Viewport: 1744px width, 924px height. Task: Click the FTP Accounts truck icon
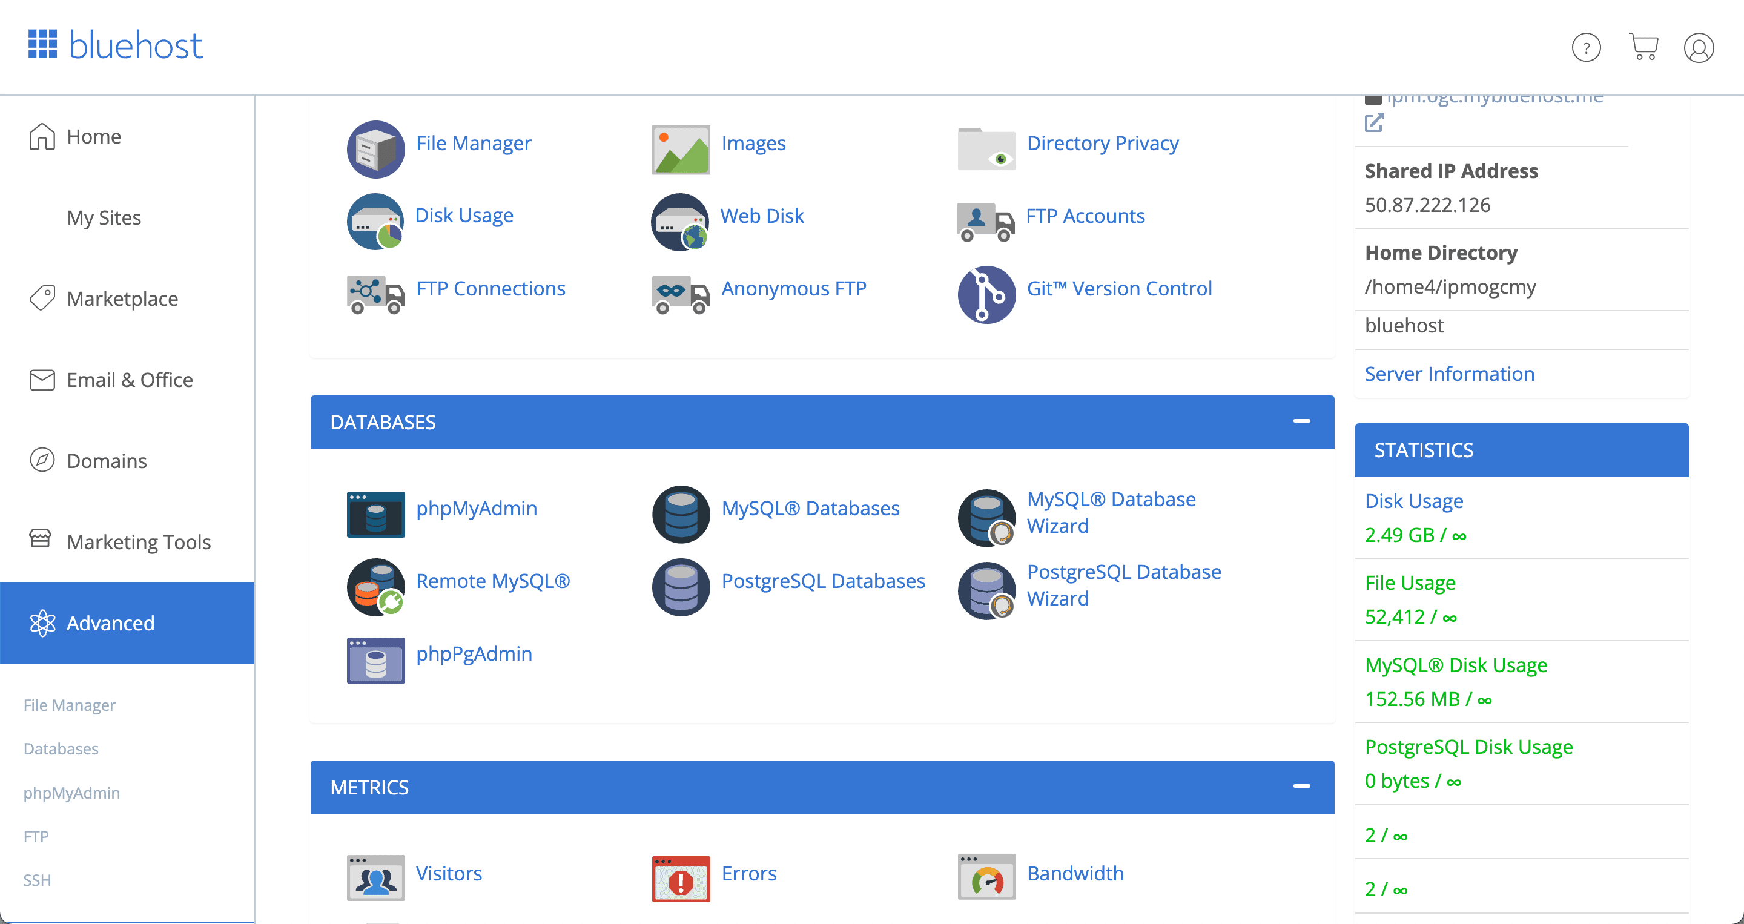click(x=986, y=222)
